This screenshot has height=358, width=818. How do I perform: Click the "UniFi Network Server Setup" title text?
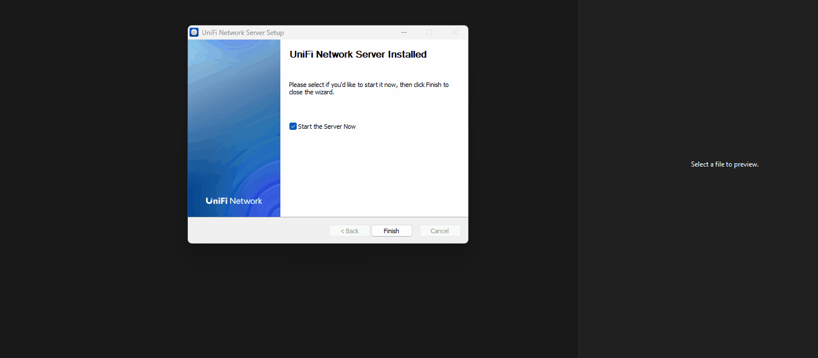pyautogui.click(x=243, y=33)
